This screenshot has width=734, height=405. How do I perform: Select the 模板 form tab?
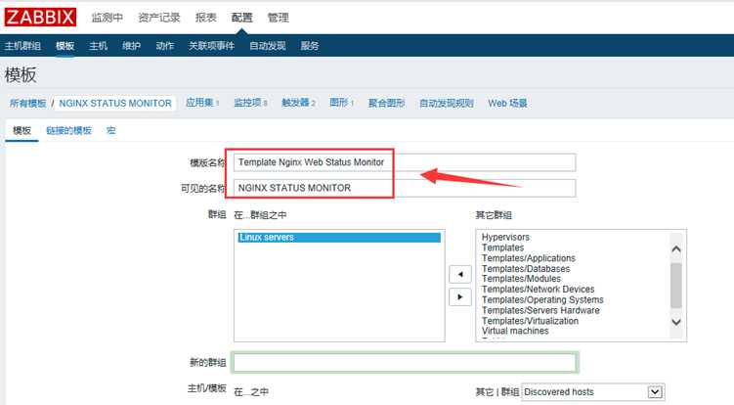coord(22,131)
